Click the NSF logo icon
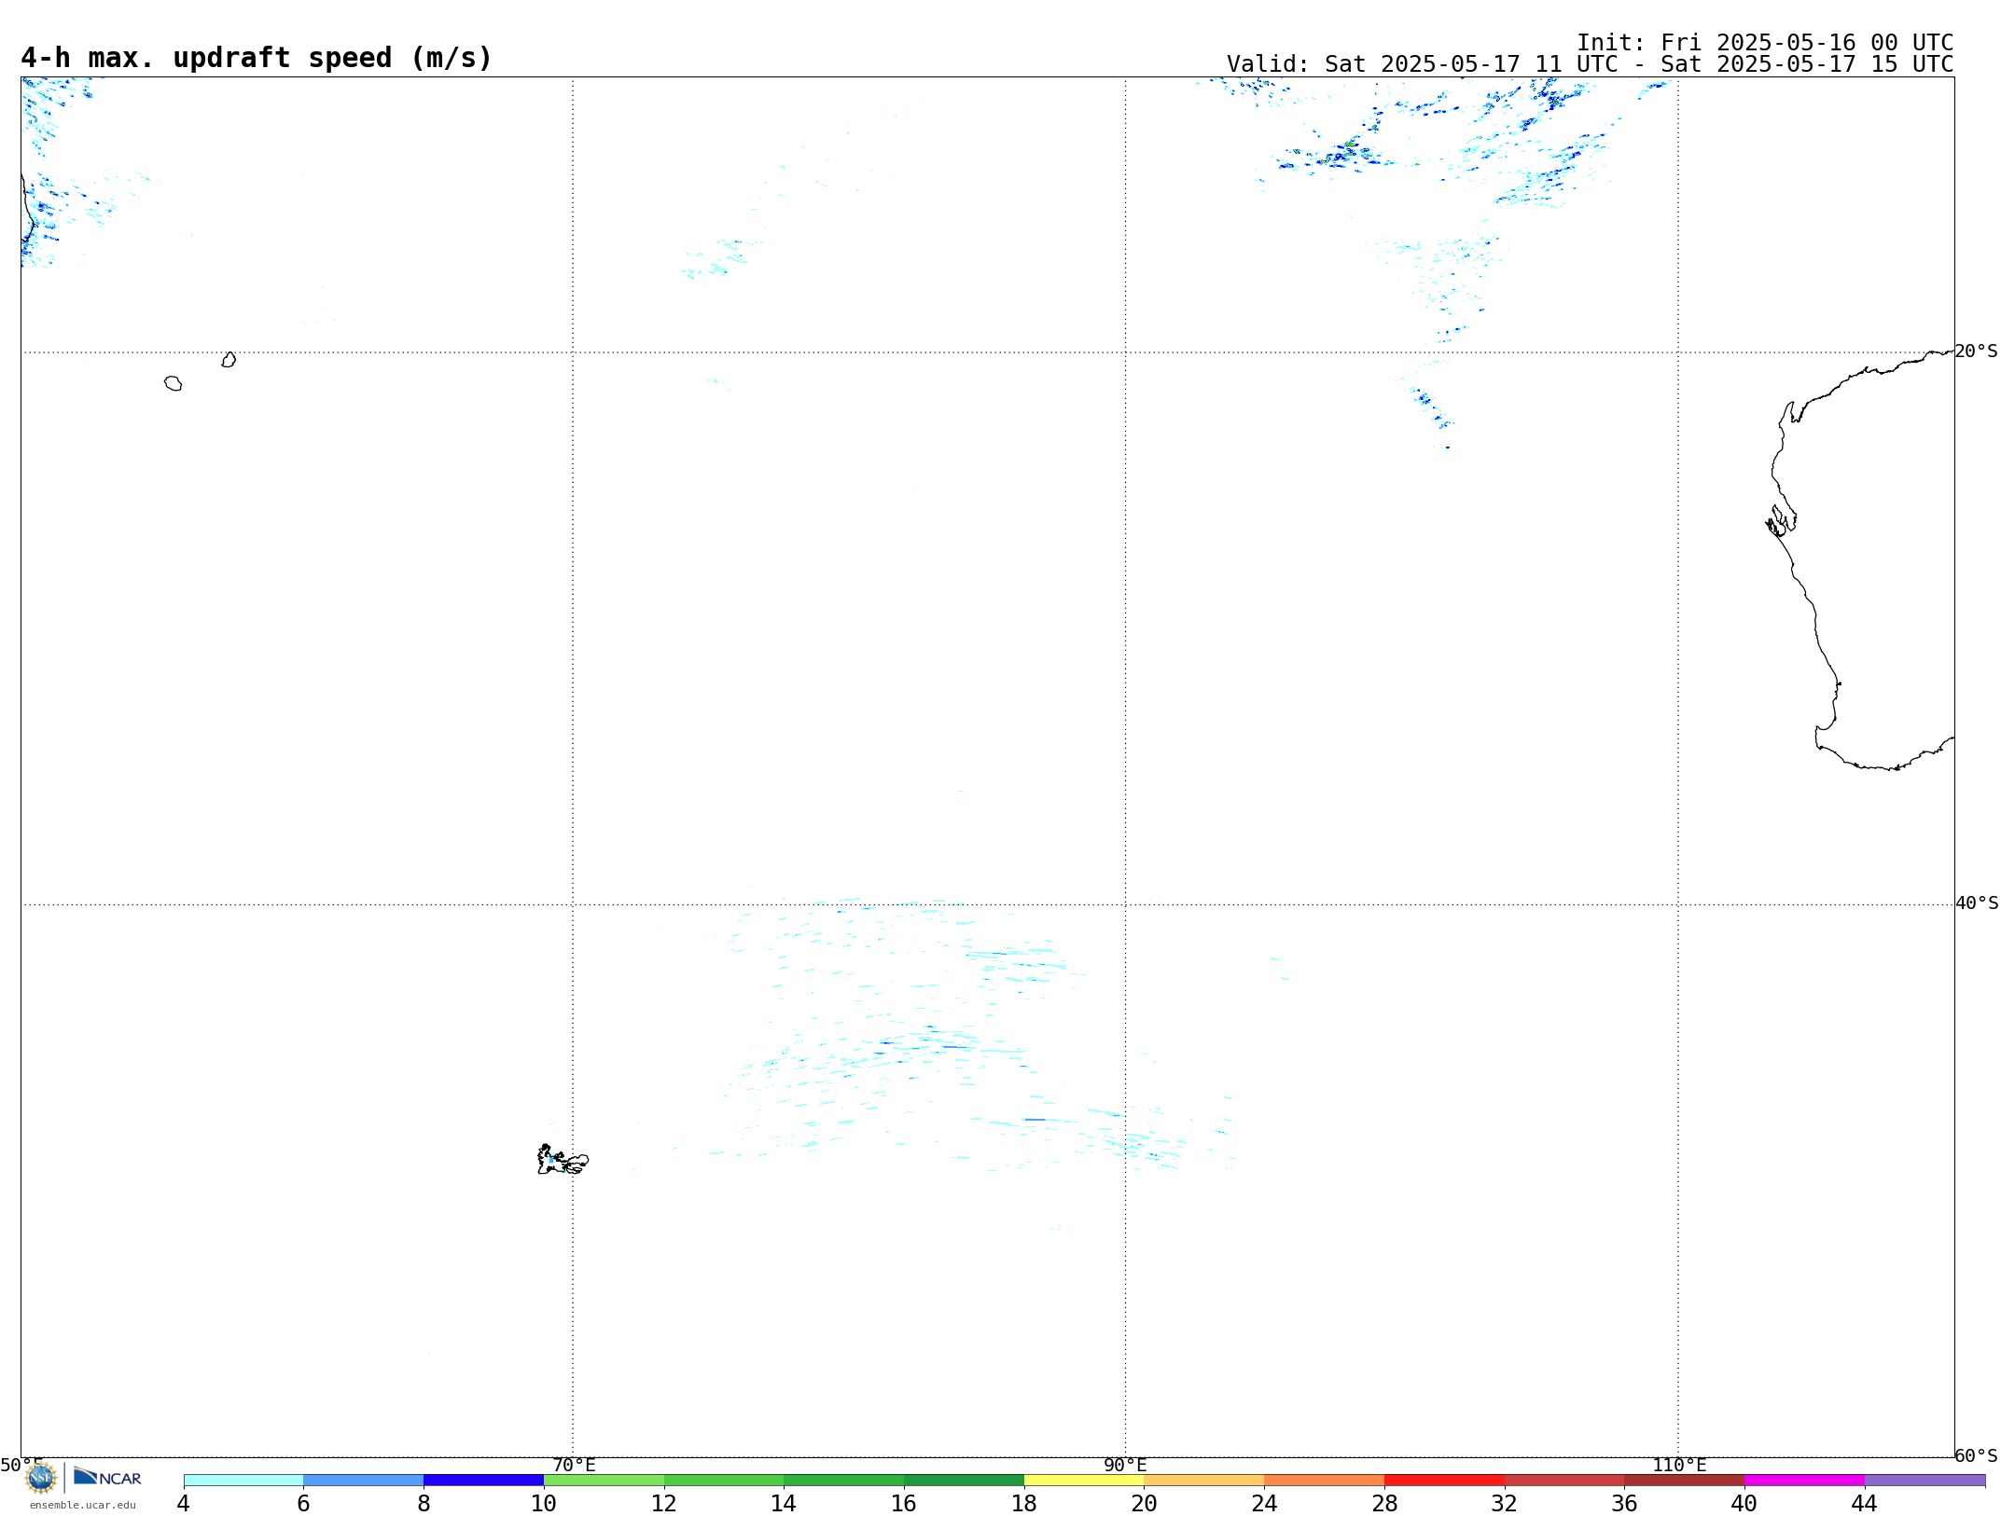 point(40,1478)
